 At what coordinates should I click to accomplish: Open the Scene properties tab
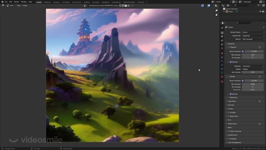(222, 45)
